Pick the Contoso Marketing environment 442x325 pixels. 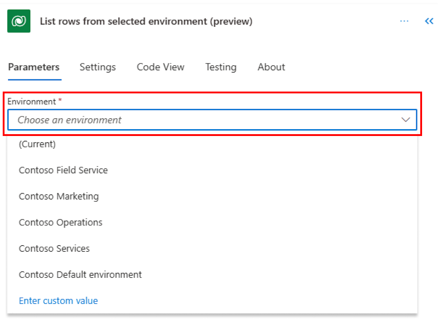(x=59, y=196)
